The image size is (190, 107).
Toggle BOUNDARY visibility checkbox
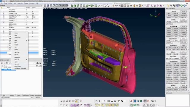point(4,12)
